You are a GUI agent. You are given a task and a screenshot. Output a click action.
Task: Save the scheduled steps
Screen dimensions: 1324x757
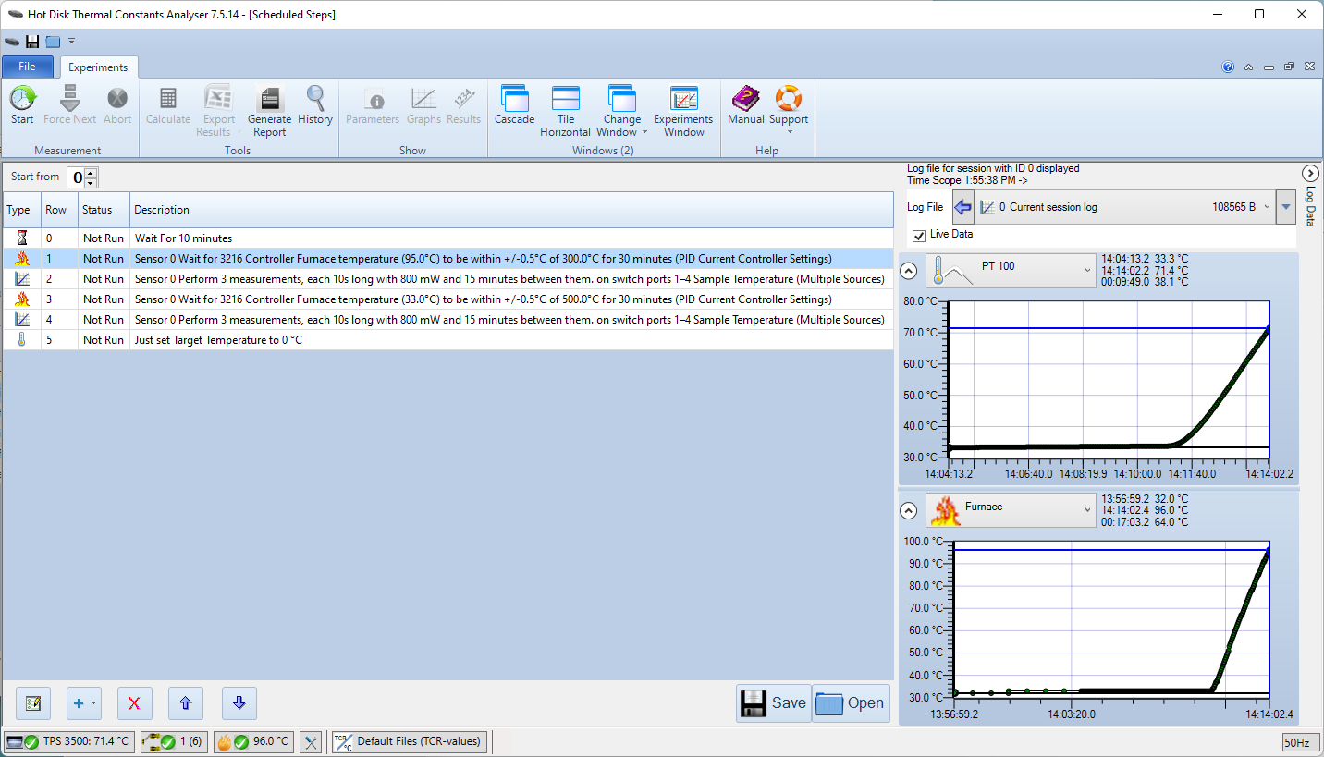(774, 703)
